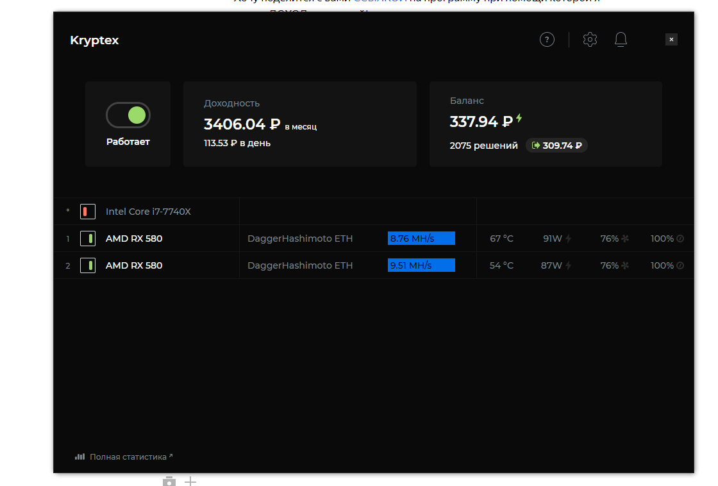Select the Intel Core i7-7740X row text
The image size is (718, 486).
[148, 212]
